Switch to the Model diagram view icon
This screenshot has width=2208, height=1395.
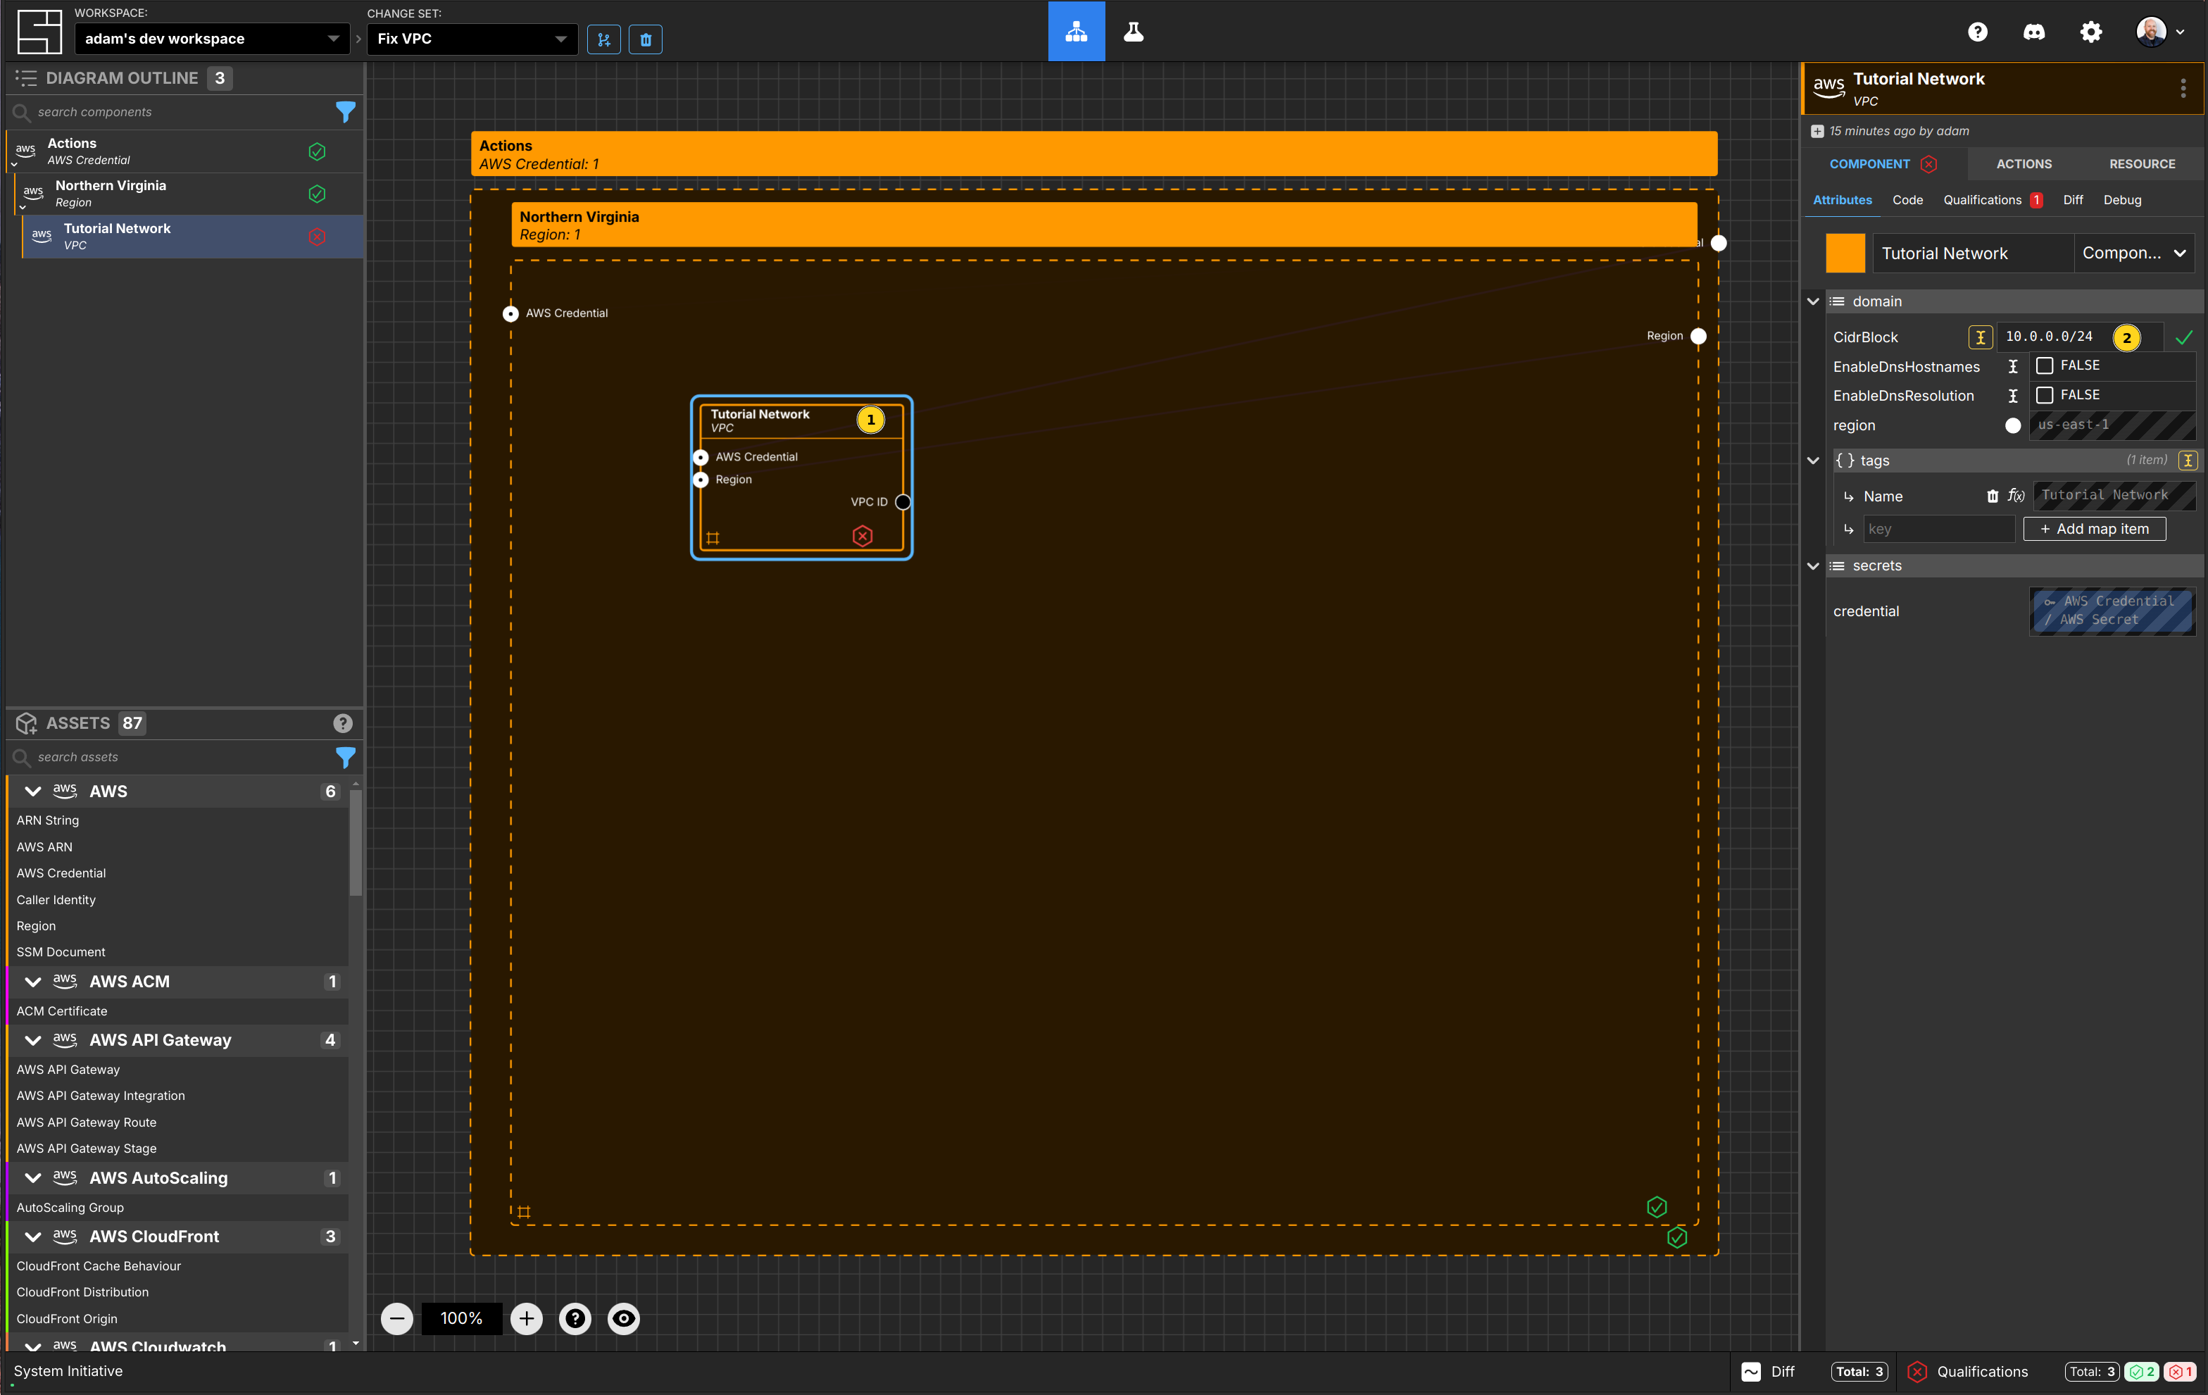[1077, 31]
